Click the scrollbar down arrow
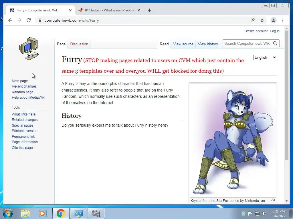Screen dimensions: 293x219 click(x=286, y=201)
